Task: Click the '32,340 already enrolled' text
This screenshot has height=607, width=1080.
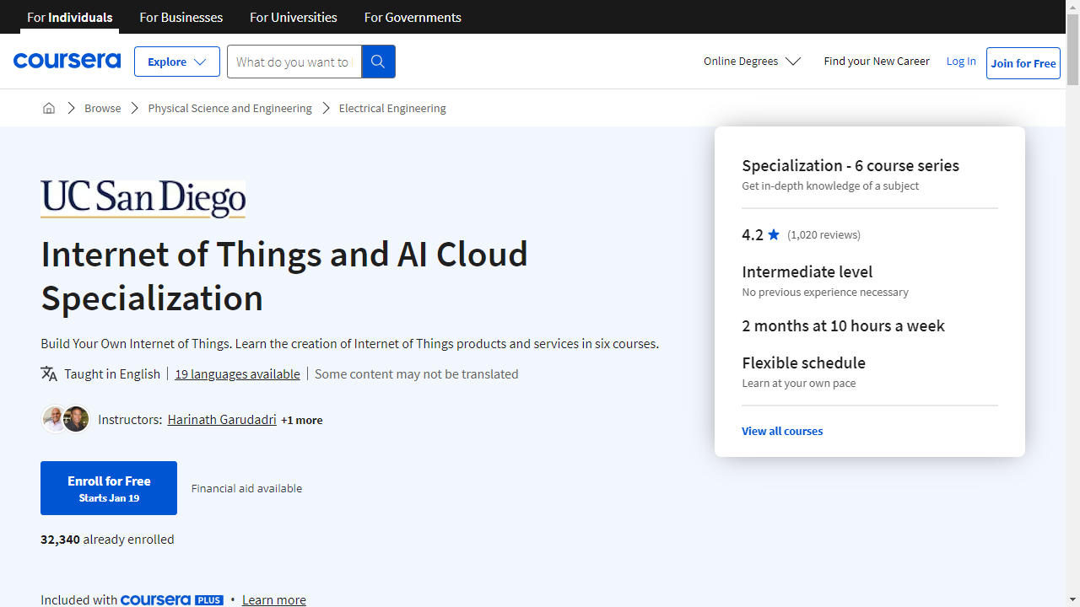Action: 107,539
